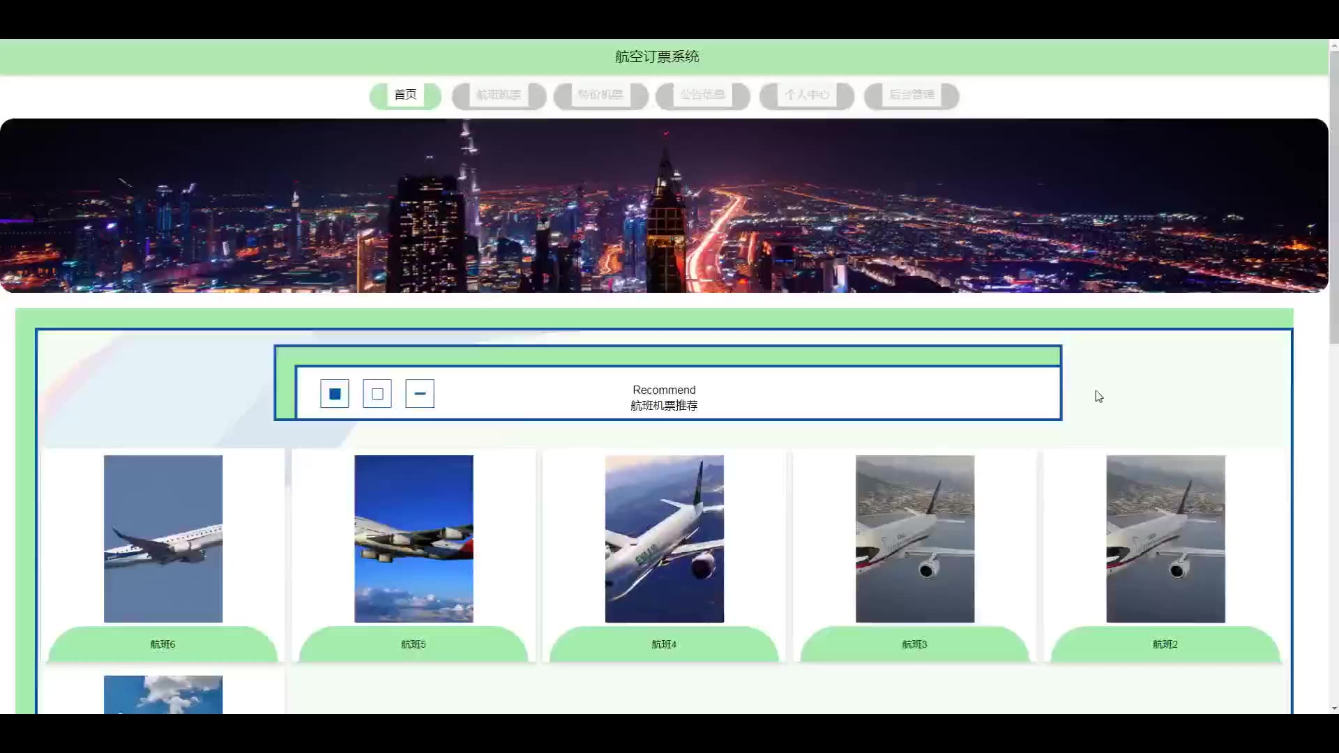1339x753 pixels.
Task: Click the city night banner image
Action: [664, 206]
